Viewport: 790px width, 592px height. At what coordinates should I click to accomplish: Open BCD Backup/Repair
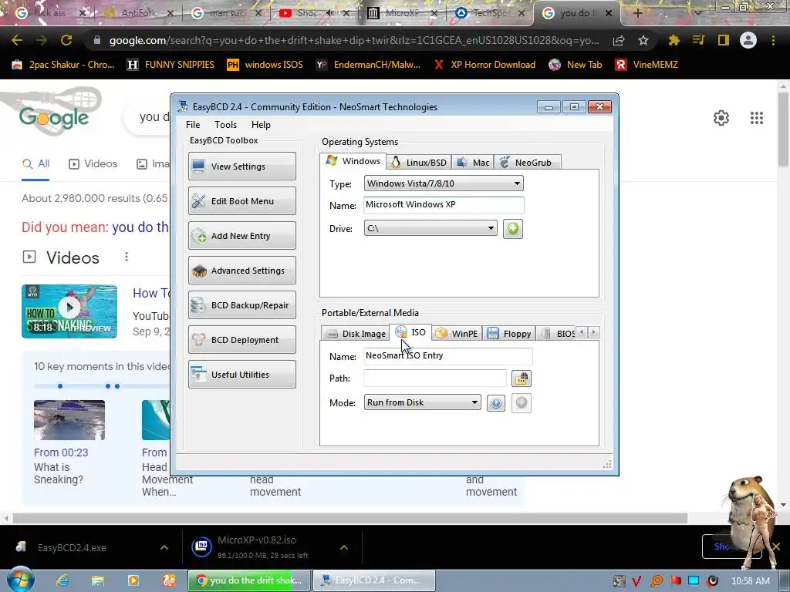(241, 305)
